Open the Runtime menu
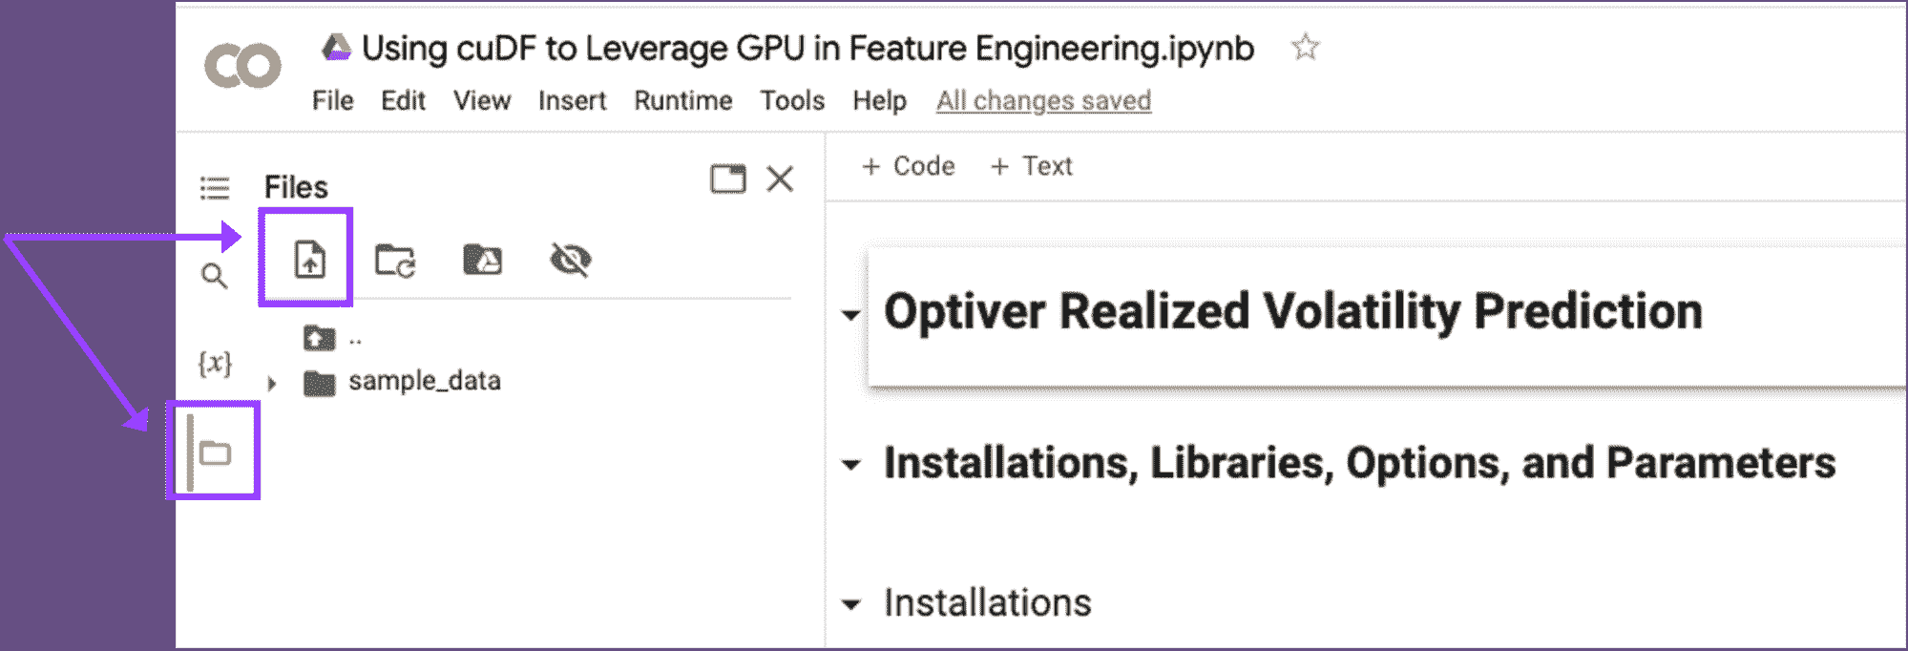 pos(682,100)
